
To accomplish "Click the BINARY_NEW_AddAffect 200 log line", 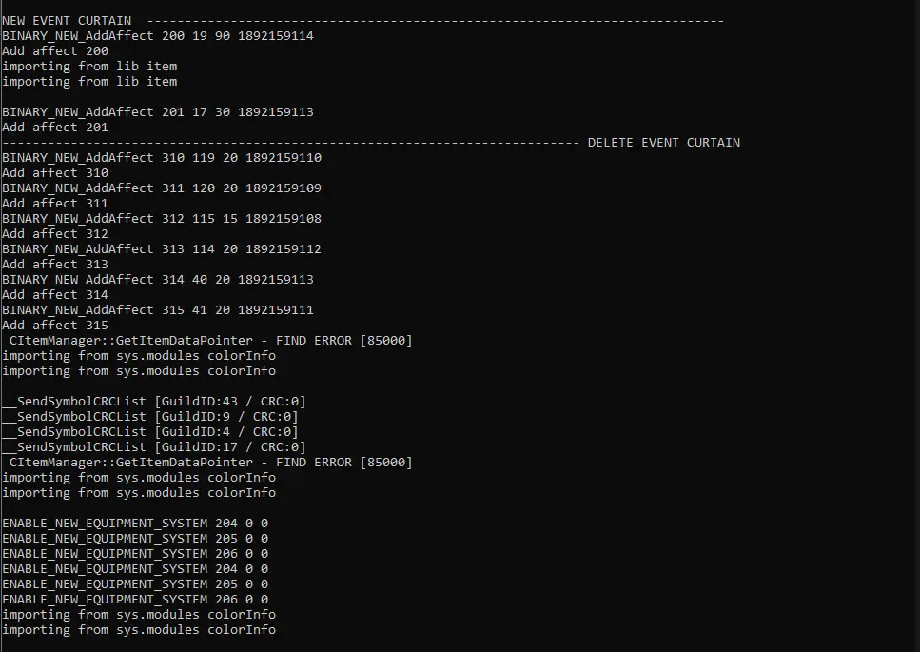I will pyautogui.click(x=157, y=36).
